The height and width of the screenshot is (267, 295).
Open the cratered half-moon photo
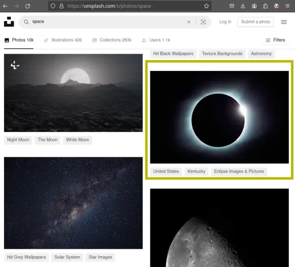tap(219, 228)
